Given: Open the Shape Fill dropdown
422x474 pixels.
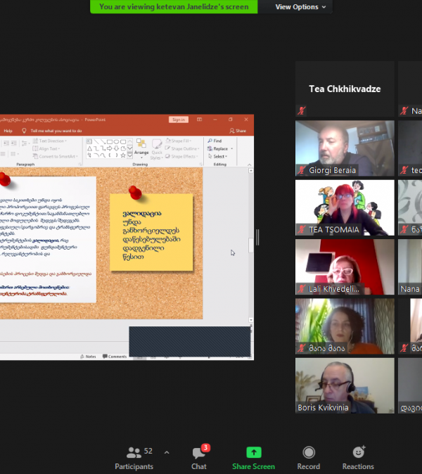Looking at the screenshot, I should (x=179, y=141).
